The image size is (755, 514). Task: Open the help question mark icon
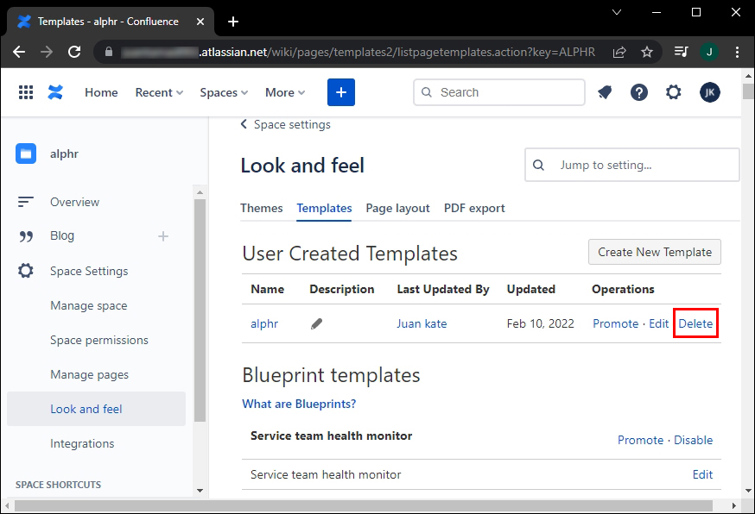click(x=639, y=92)
